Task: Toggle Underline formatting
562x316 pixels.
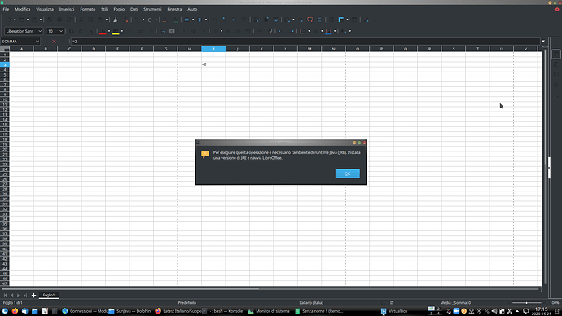Action: click(91, 31)
